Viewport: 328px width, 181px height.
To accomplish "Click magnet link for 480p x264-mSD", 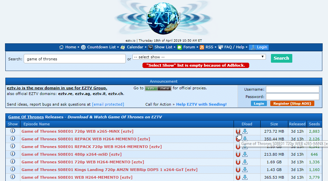I will [238, 154].
